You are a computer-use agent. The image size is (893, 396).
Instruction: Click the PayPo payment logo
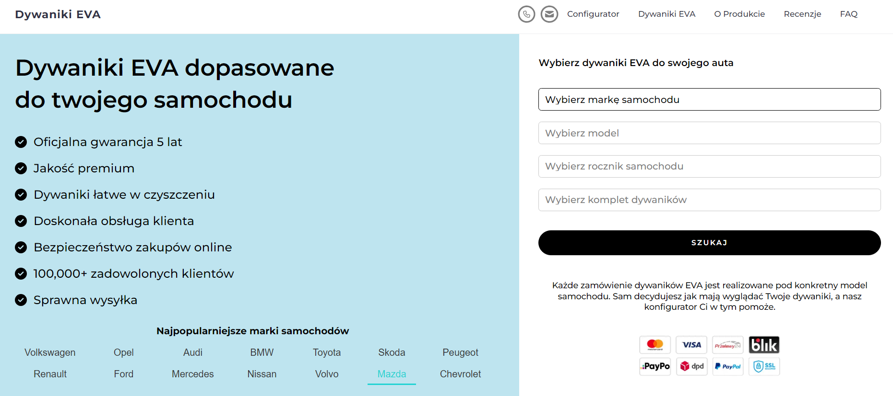coord(655,366)
